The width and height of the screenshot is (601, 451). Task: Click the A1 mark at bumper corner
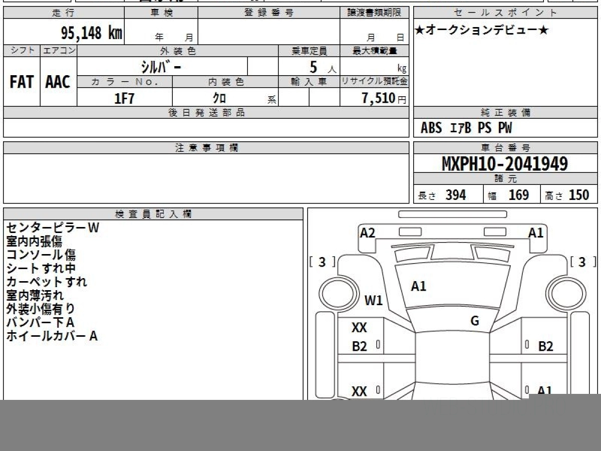coord(536,233)
